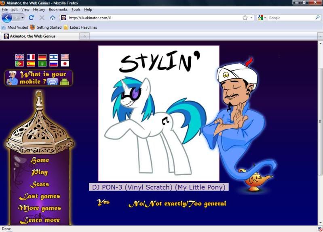Click the search magnifier in the Google box
Viewport: 323px width, 232px height.
317,18
